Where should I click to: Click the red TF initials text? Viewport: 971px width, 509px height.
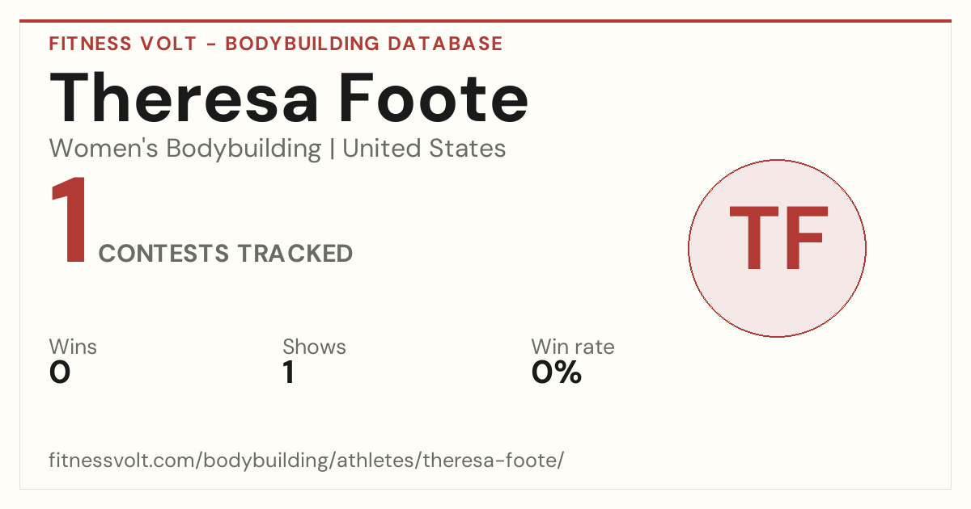(778, 238)
